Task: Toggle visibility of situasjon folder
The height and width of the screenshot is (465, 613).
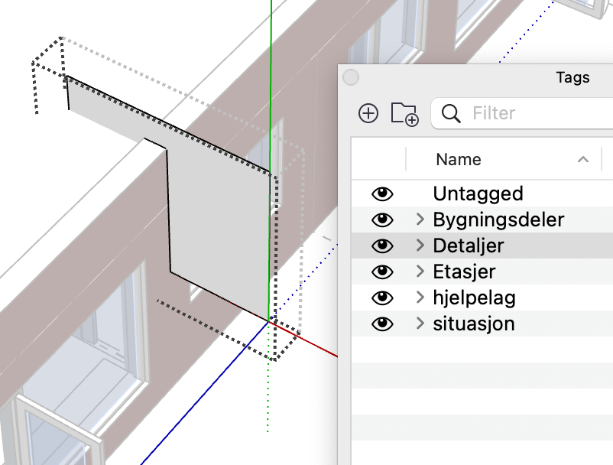Action: 382,324
